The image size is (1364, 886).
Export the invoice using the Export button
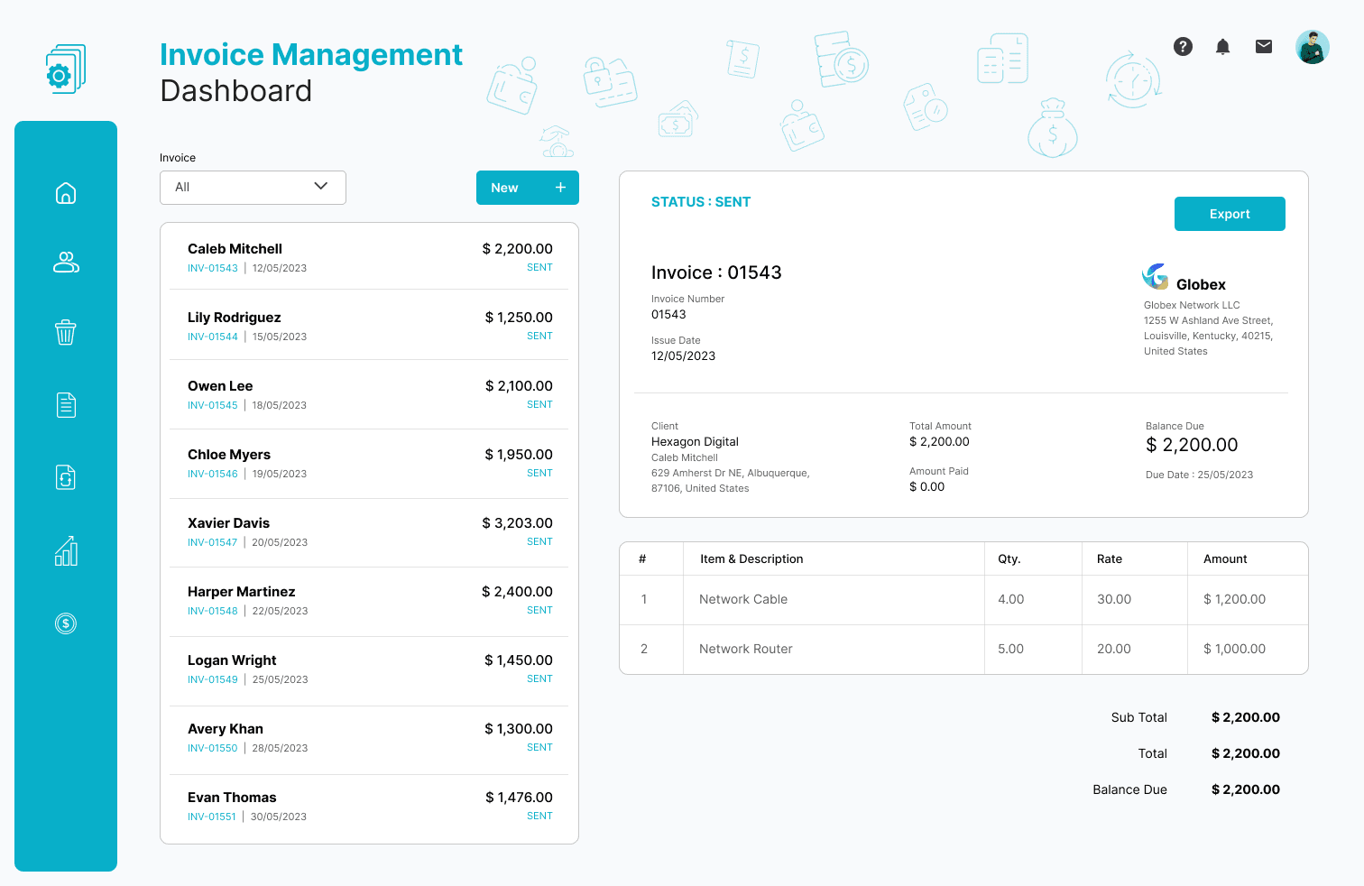(1230, 214)
